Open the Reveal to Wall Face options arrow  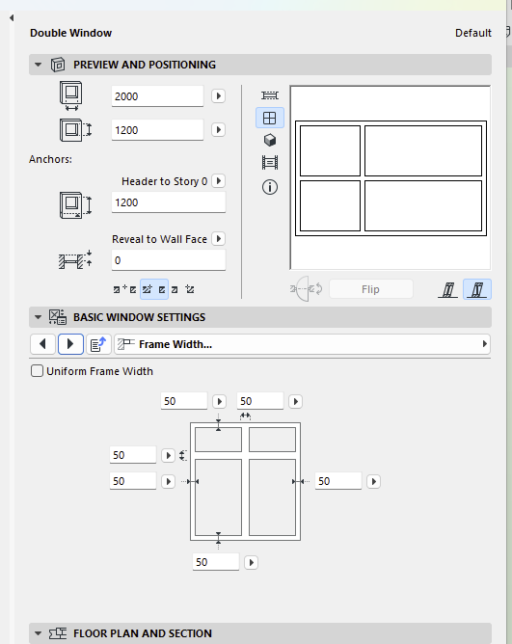pyautogui.click(x=219, y=239)
